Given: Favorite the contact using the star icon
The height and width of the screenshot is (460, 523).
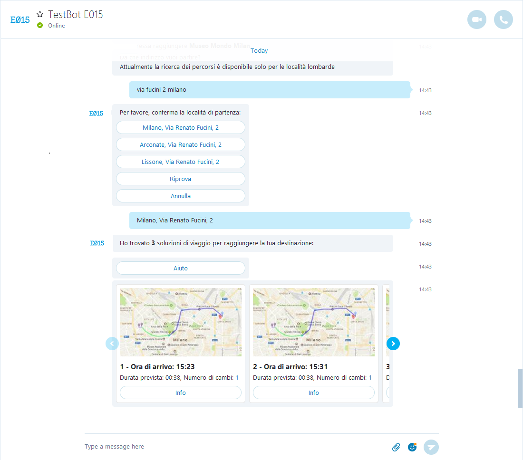Looking at the screenshot, I should (40, 14).
